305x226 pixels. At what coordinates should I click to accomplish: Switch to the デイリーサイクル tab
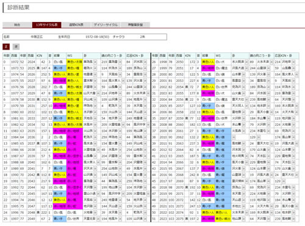click(106, 25)
